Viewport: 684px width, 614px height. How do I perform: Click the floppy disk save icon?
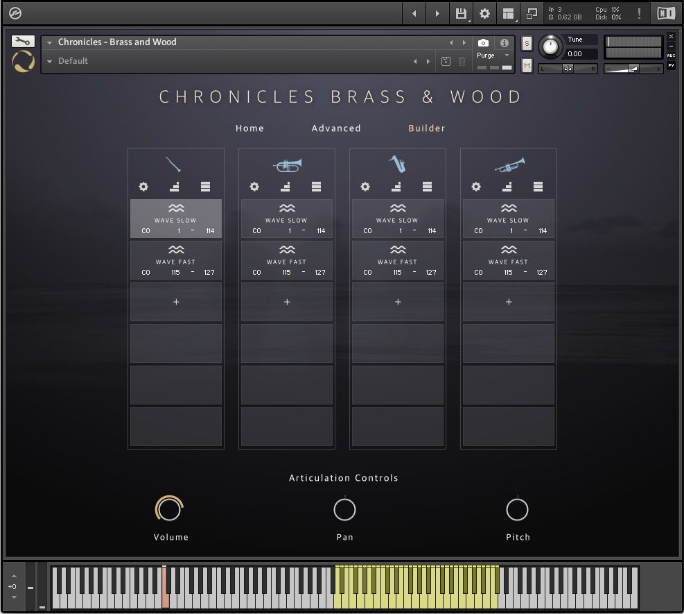pyautogui.click(x=460, y=13)
